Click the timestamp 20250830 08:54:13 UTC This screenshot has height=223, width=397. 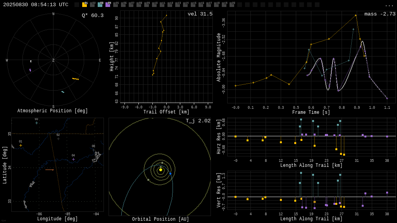36,5
